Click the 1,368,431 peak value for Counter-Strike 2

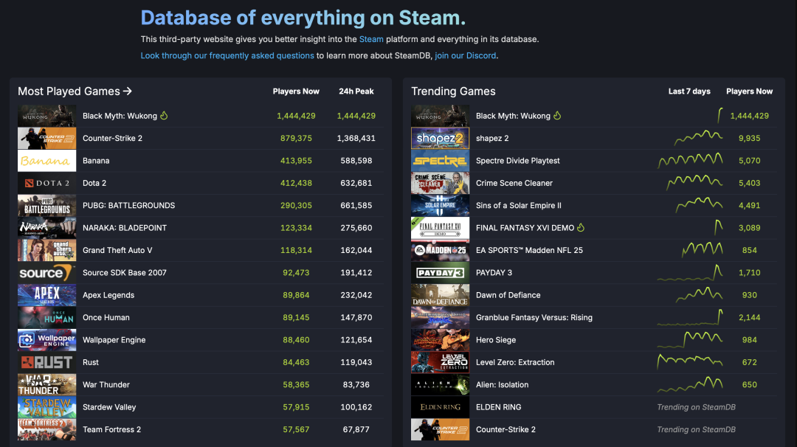click(356, 138)
